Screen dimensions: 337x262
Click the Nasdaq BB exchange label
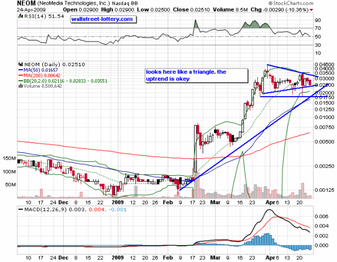pyautogui.click(x=125, y=4)
